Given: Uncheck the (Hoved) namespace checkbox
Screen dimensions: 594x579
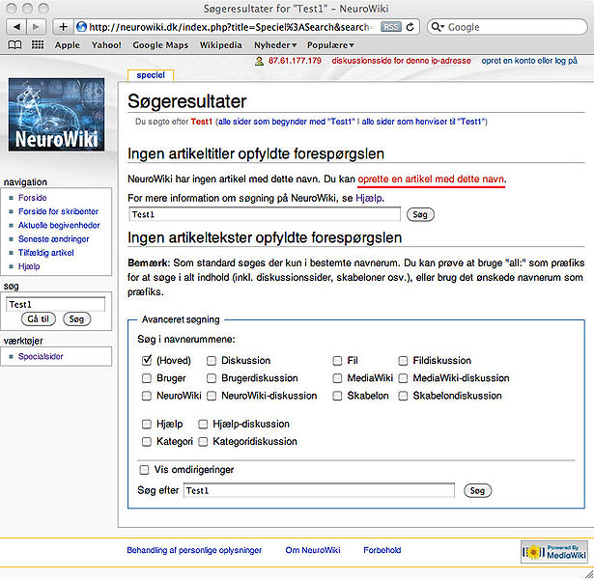Looking at the screenshot, I should tap(147, 360).
